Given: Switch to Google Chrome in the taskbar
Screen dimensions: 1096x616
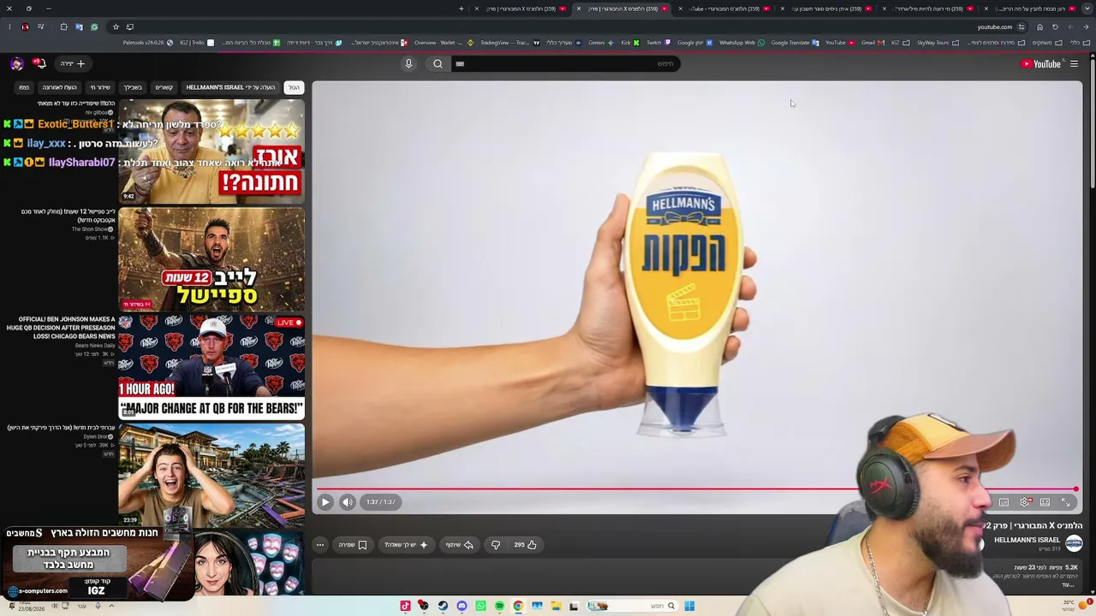Looking at the screenshot, I should [518, 606].
